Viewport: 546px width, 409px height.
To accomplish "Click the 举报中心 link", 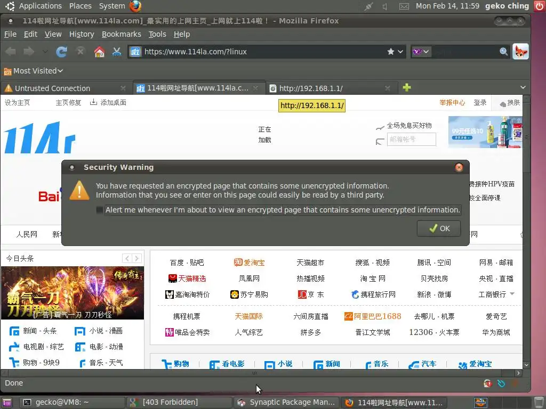I will click(x=452, y=103).
